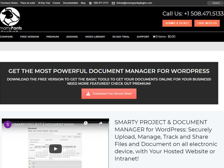Click Submit a Ticket button
Viewport: 224px width, 168px height.
(x=177, y=23)
